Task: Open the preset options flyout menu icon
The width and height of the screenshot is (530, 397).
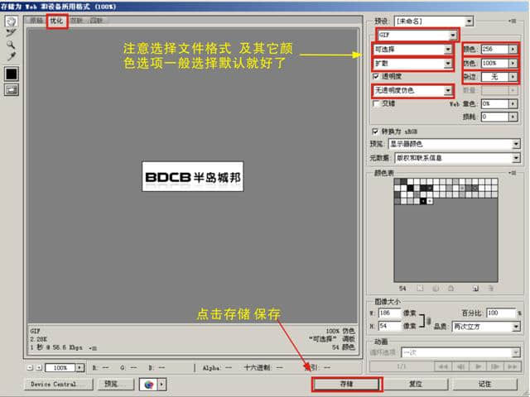Action: (x=515, y=21)
